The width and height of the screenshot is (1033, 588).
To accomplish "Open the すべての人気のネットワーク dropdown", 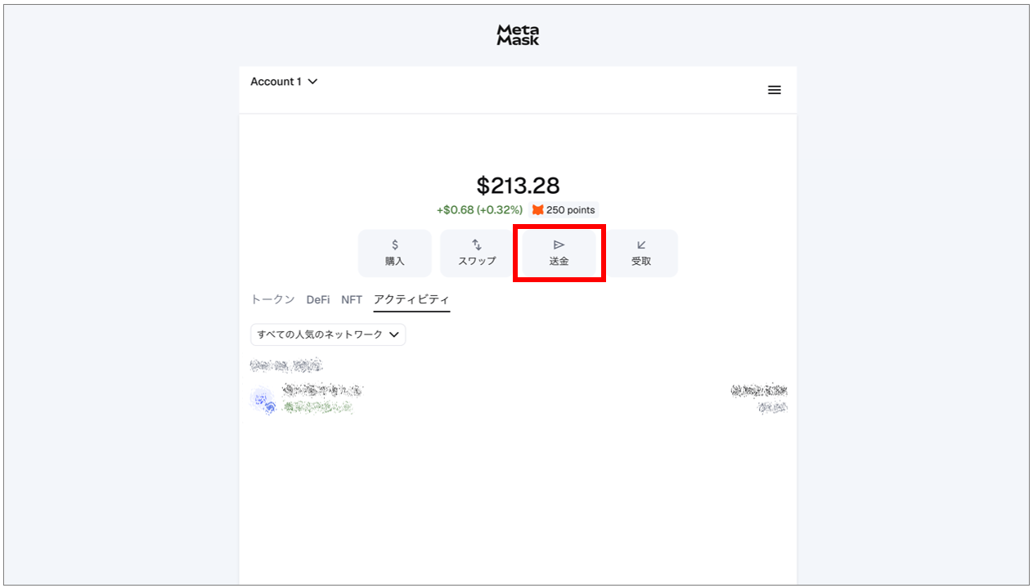I will (x=328, y=334).
